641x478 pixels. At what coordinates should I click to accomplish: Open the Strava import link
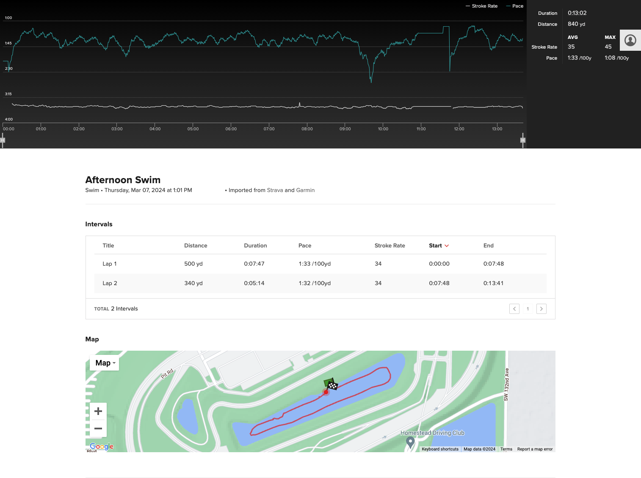(275, 190)
